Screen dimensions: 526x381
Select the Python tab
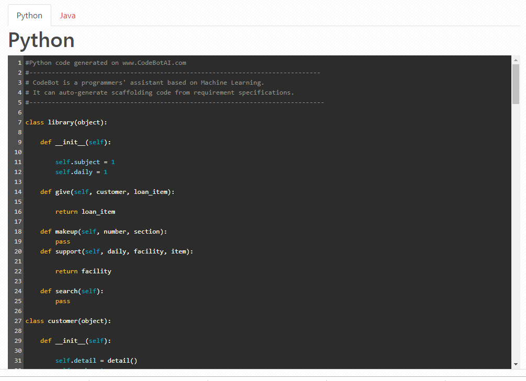click(29, 15)
